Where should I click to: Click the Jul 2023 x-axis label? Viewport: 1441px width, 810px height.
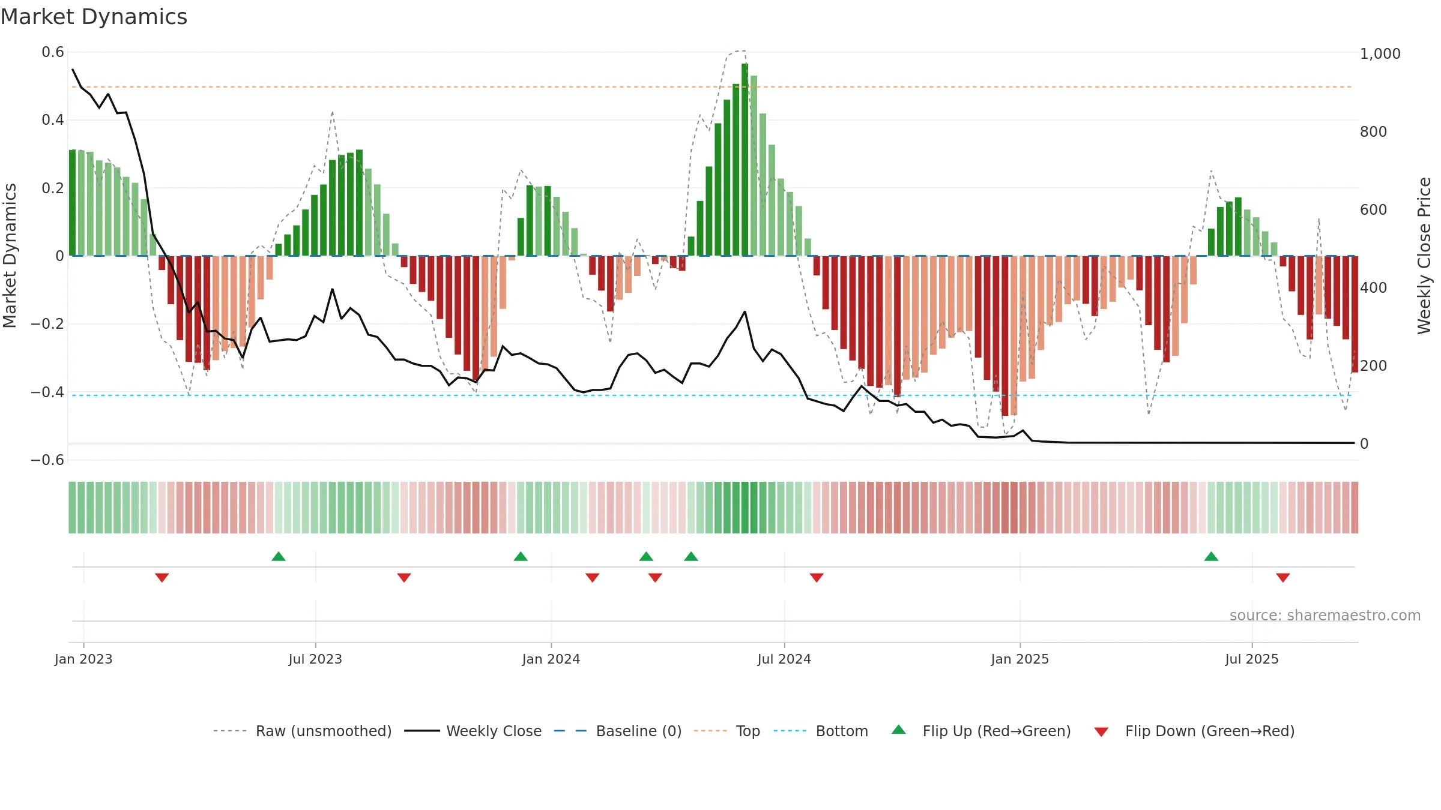click(315, 659)
